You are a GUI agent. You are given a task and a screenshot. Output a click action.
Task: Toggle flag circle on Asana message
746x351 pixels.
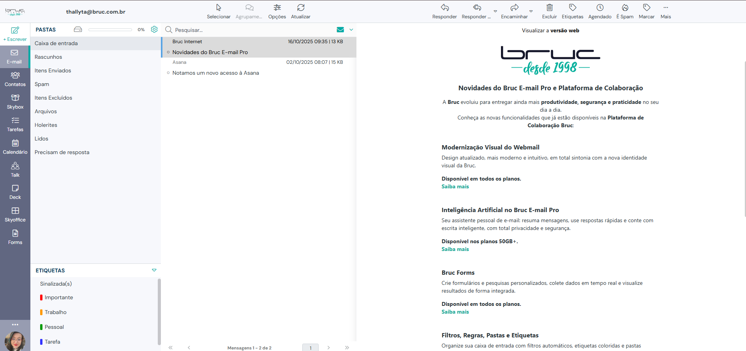(168, 73)
